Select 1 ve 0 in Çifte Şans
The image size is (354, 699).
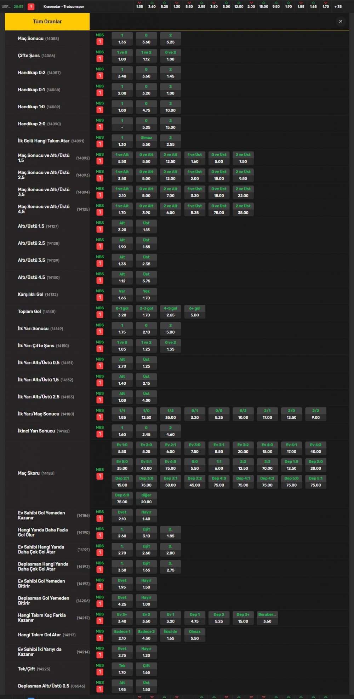click(122, 56)
